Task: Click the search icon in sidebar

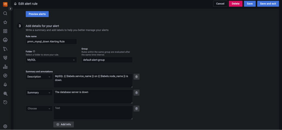Action: click(x=5, y=13)
